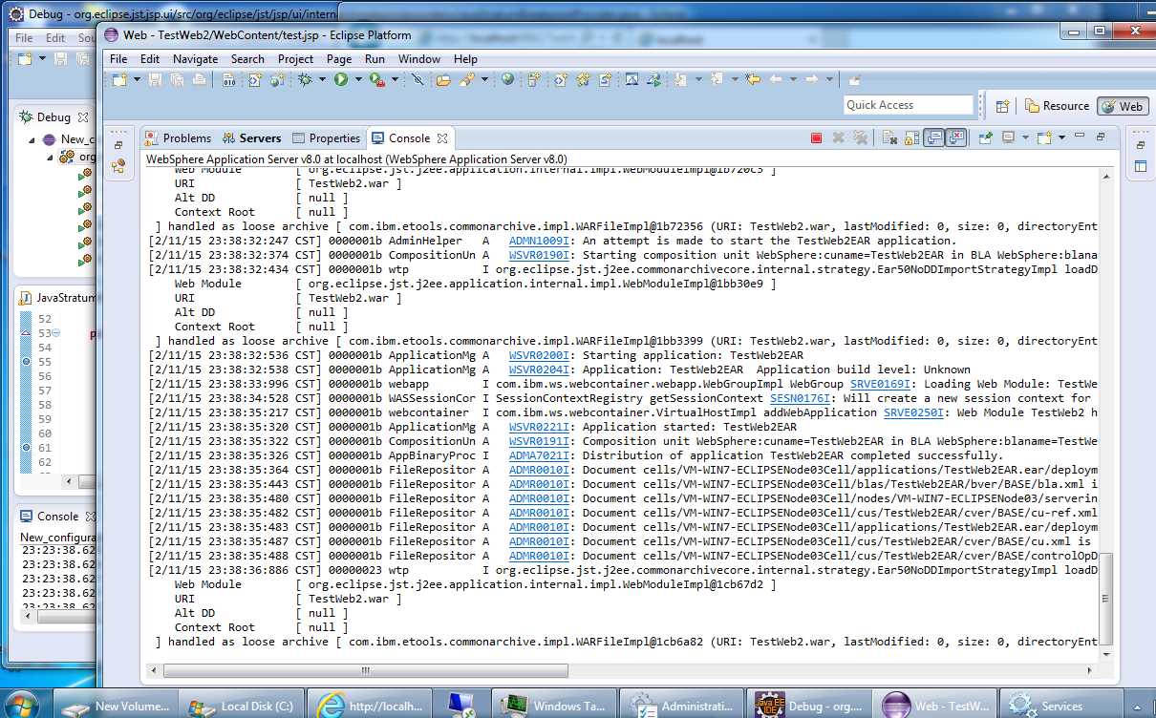
Task: Expand the Run button dropdown arrow
Action: pyautogui.click(x=358, y=80)
